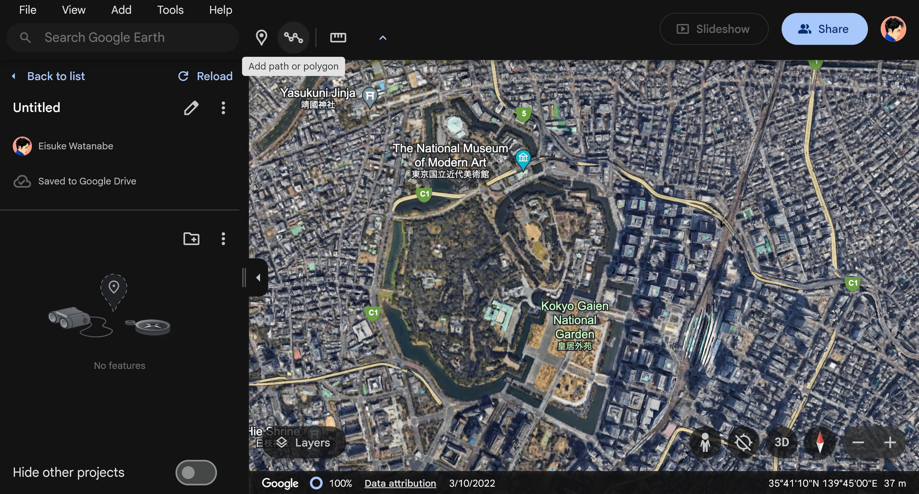Viewport: 919px width, 494px height.
Task: Click the imagery date 3/10/2022
Action: 472,483
